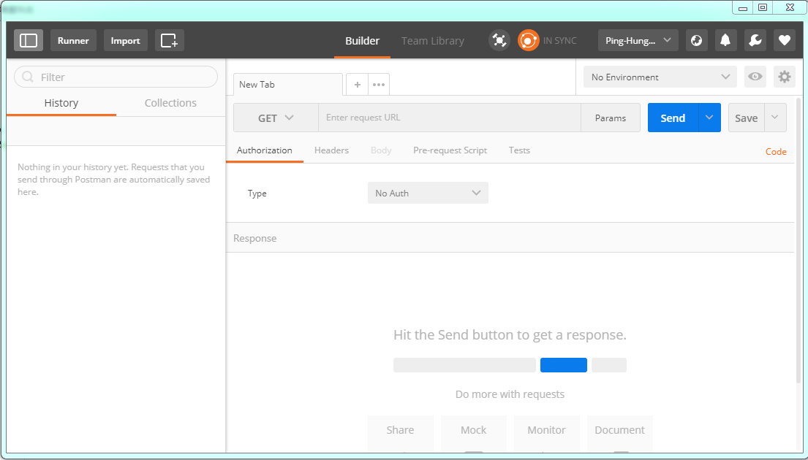The image size is (808, 460).
Task: Open Ping-Hung account dropdown
Action: [638, 40]
